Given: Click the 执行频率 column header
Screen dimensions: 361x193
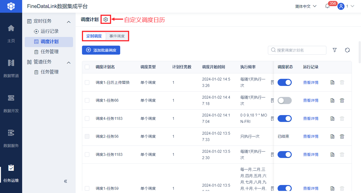Looking at the screenshot, I should coord(248,67).
